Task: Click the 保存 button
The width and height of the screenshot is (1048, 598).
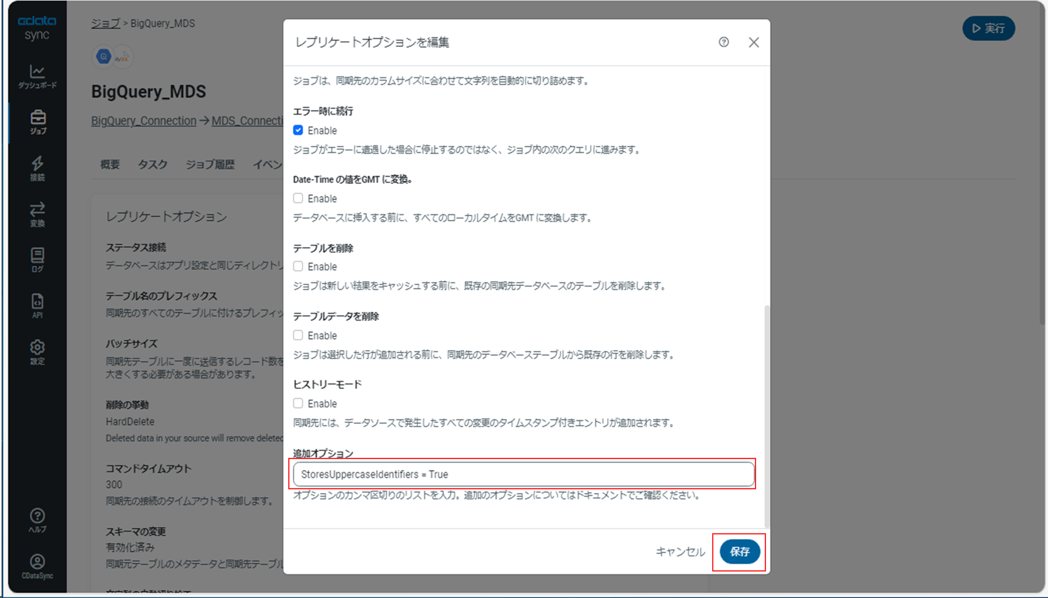Action: 739,552
